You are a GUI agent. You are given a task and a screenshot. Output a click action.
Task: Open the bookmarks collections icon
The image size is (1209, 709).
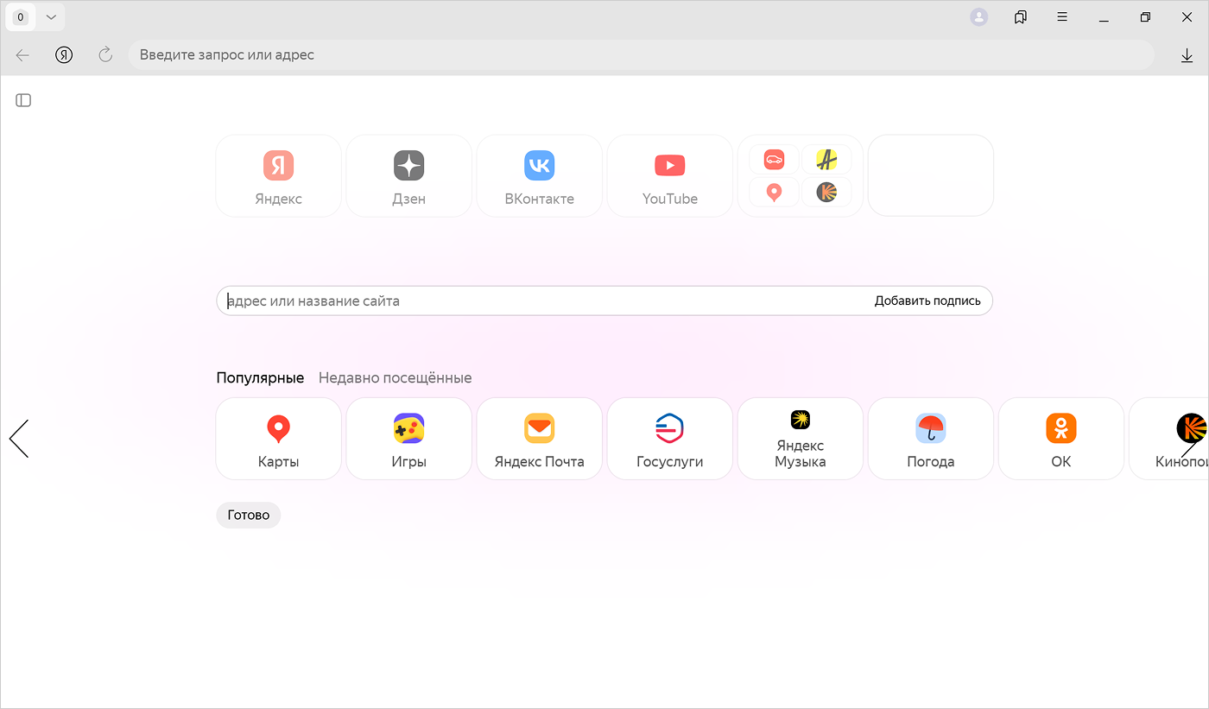tap(1021, 17)
